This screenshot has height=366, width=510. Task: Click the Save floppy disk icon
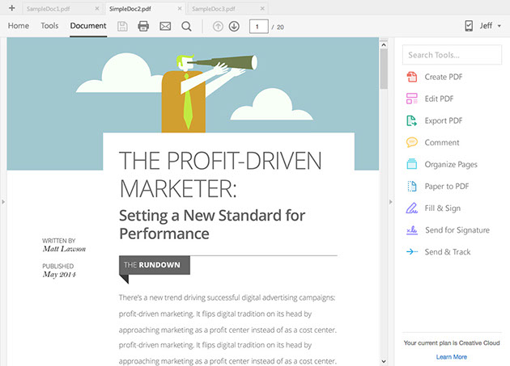coord(122,26)
